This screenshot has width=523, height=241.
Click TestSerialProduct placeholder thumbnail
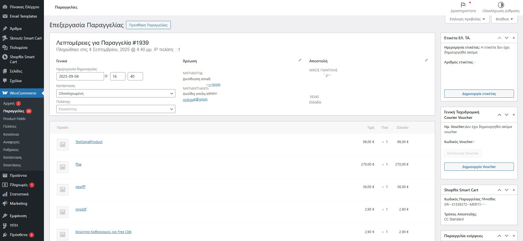pyautogui.click(x=63, y=144)
